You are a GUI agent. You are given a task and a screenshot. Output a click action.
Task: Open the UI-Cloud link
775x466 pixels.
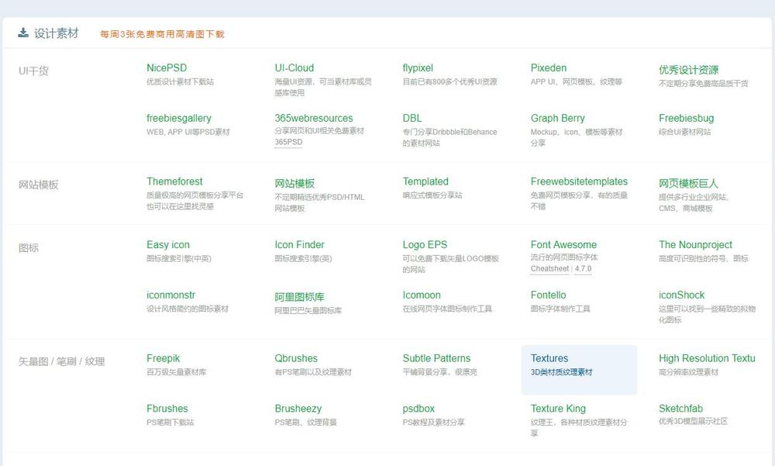point(294,67)
